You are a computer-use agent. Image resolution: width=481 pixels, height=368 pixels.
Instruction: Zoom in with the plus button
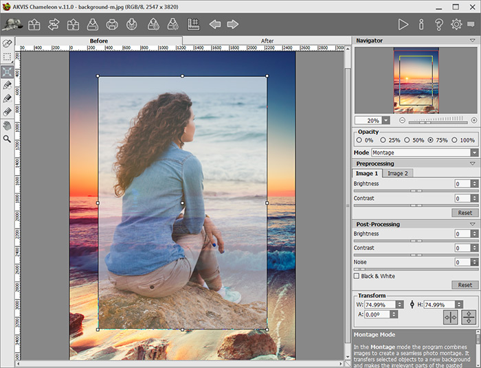point(474,120)
